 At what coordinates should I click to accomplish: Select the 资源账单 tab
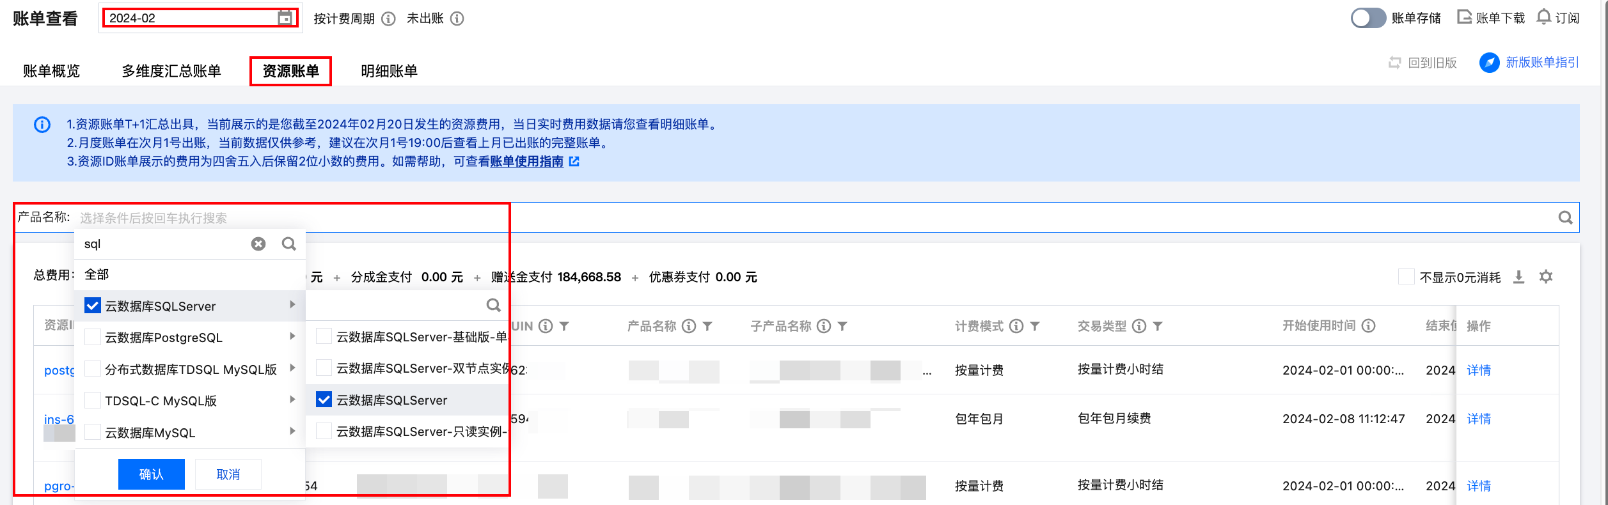point(291,71)
